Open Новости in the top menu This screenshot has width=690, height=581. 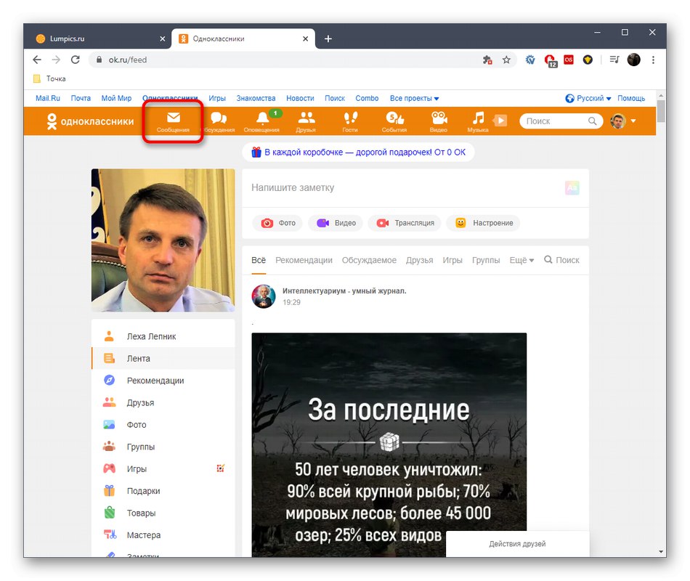[299, 97]
